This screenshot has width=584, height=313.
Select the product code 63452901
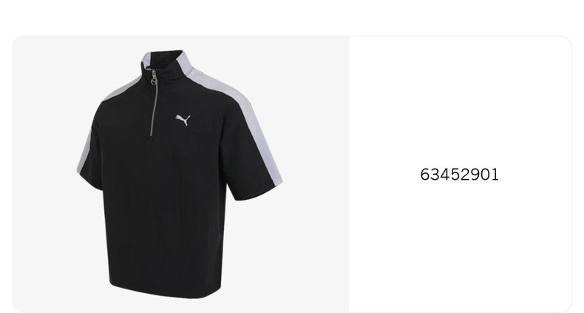pyautogui.click(x=459, y=175)
